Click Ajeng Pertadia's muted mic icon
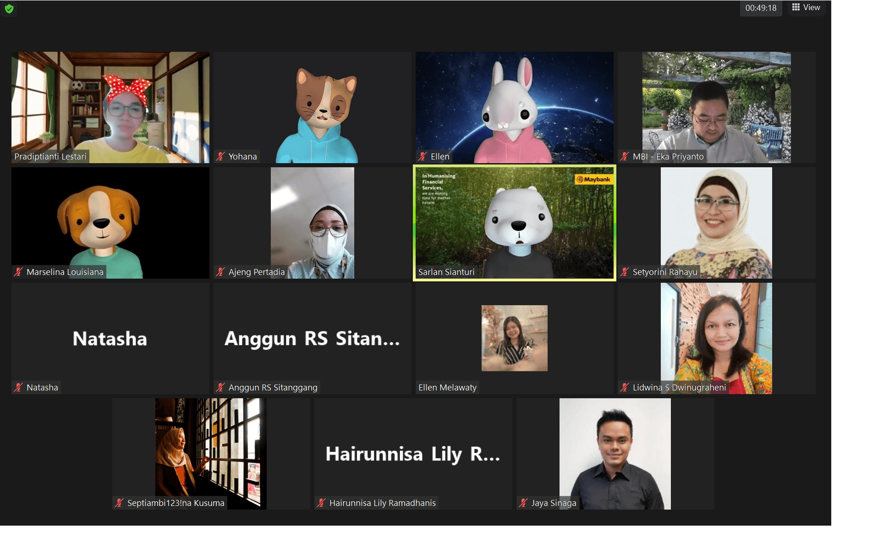This screenshot has height=549, width=878. 220,272
